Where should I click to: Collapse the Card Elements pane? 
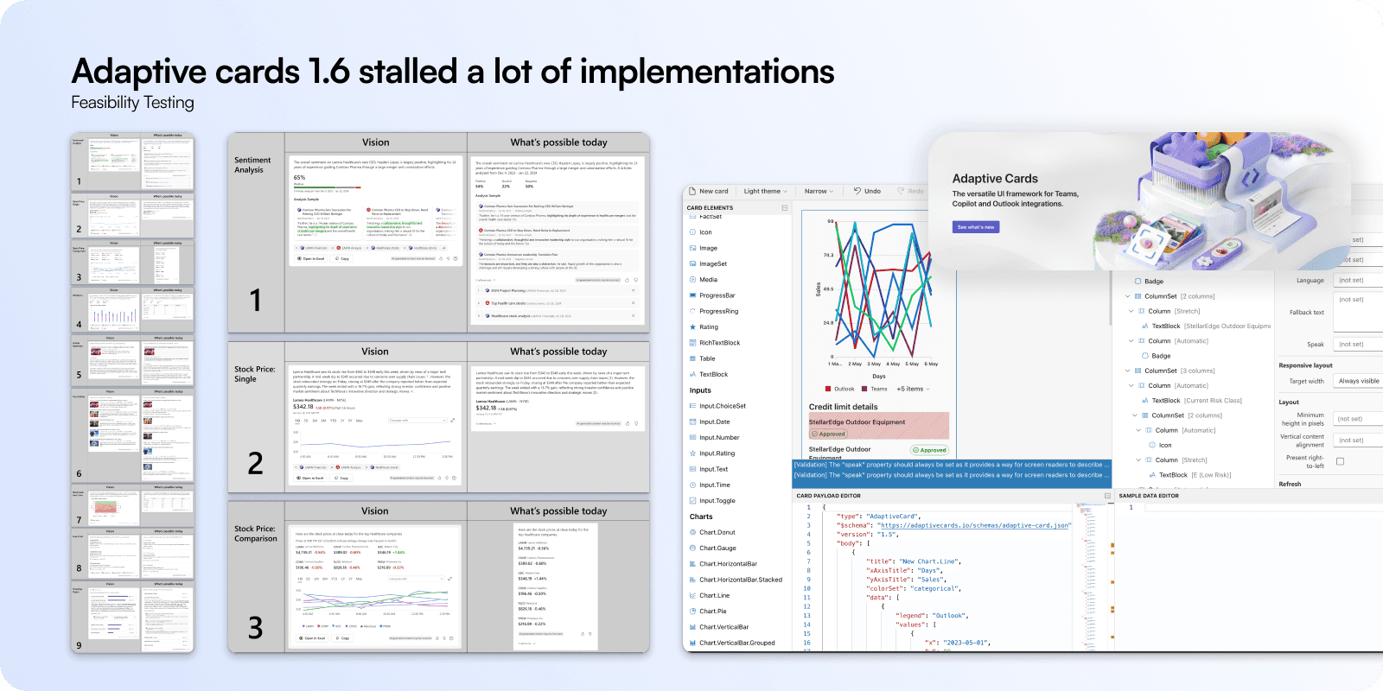click(x=785, y=208)
